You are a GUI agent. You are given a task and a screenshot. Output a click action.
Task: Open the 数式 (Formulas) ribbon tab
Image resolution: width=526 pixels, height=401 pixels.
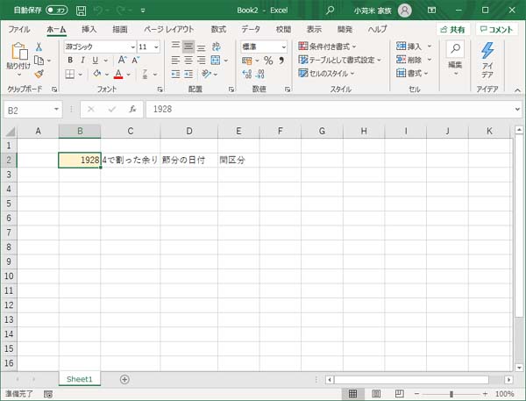pos(218,29)
